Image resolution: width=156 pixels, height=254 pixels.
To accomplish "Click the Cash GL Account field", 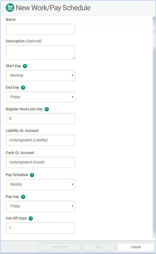I will 40,162.
